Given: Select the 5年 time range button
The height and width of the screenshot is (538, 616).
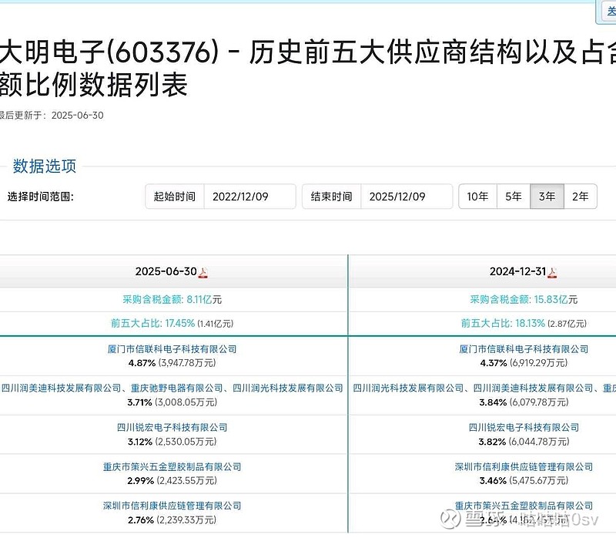Looking at the screenshot, I should point(514,197).
